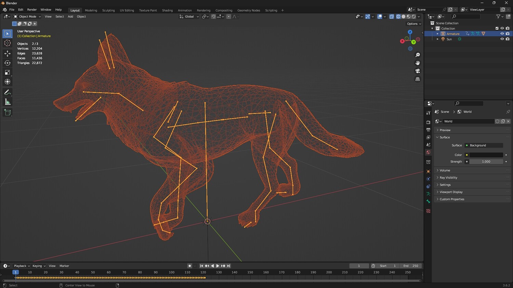Viewport: 513px width, 288px height.
Task: Pick the Measure tool
Action: (7, 102)
